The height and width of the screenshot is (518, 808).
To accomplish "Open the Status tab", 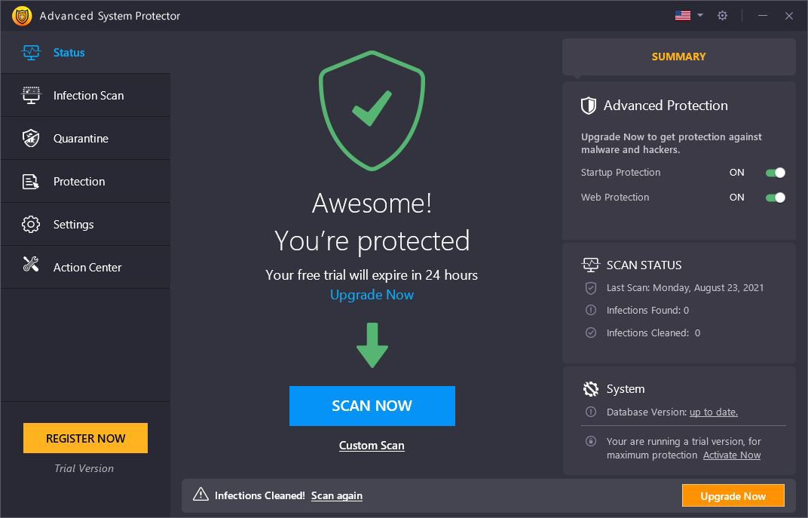I will (x=85, y=52).
